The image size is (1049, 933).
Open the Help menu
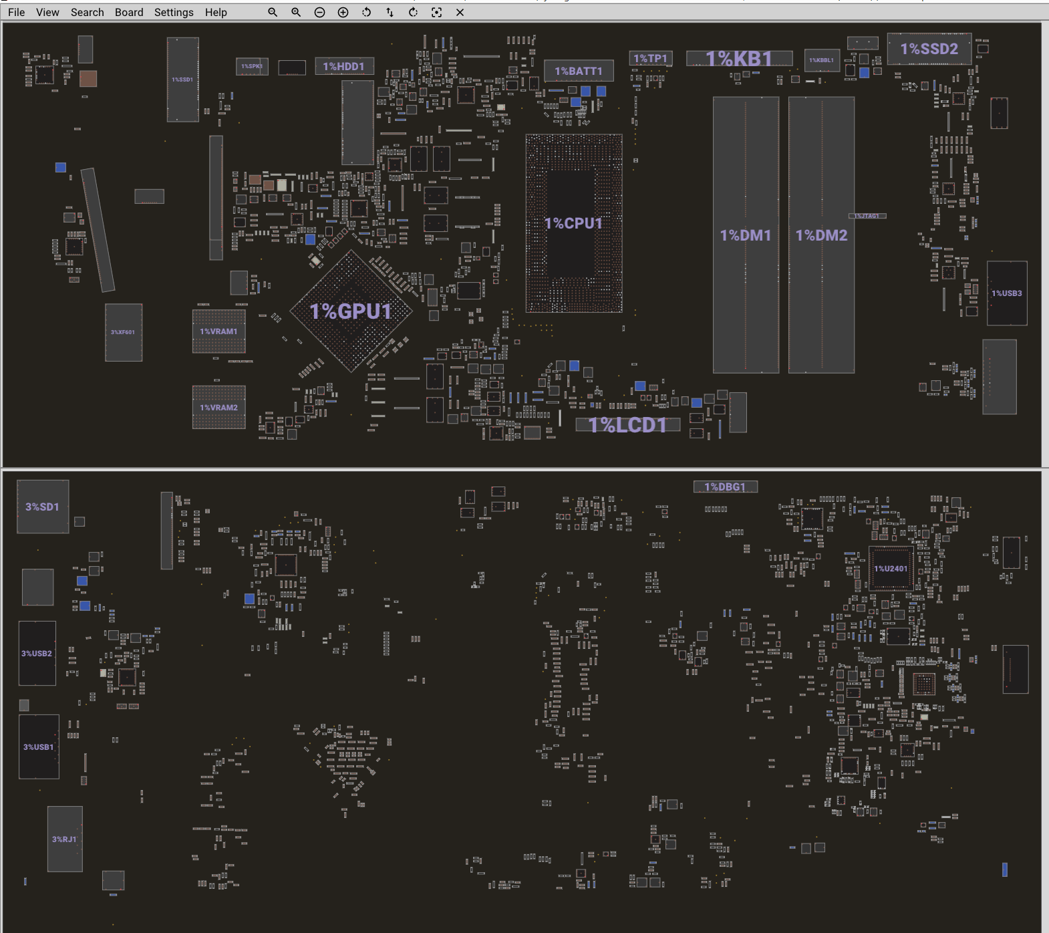[x=216, y=12]
